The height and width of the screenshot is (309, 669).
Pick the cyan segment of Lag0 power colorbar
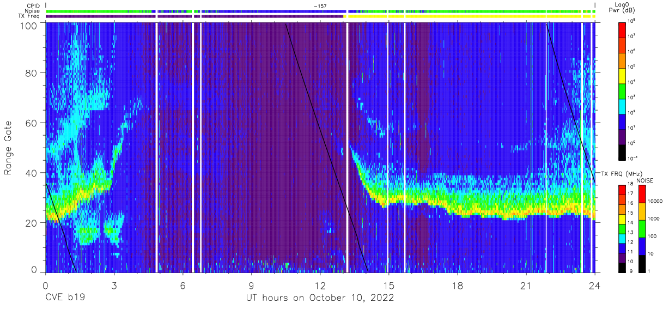pos(622,106)
